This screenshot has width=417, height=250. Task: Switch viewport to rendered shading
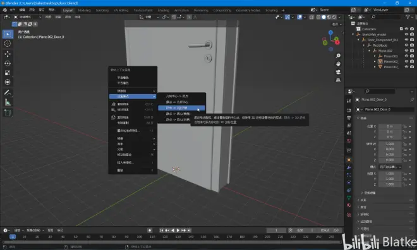[x=334, y=17]
